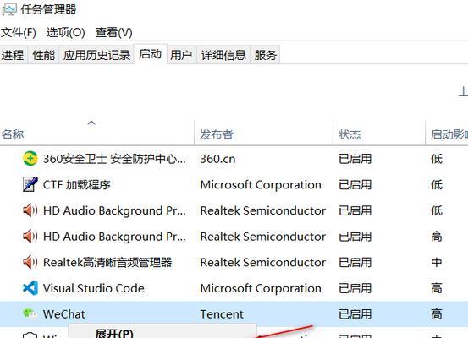This screenshot has height=338, width=468.
Task: Choose 展开(P) in the context menu
Action: pos(114,333)
